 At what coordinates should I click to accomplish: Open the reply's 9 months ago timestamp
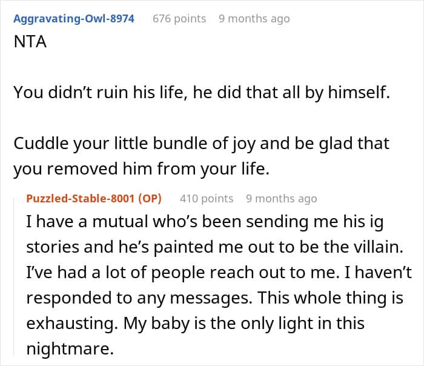tap(281, 198)
